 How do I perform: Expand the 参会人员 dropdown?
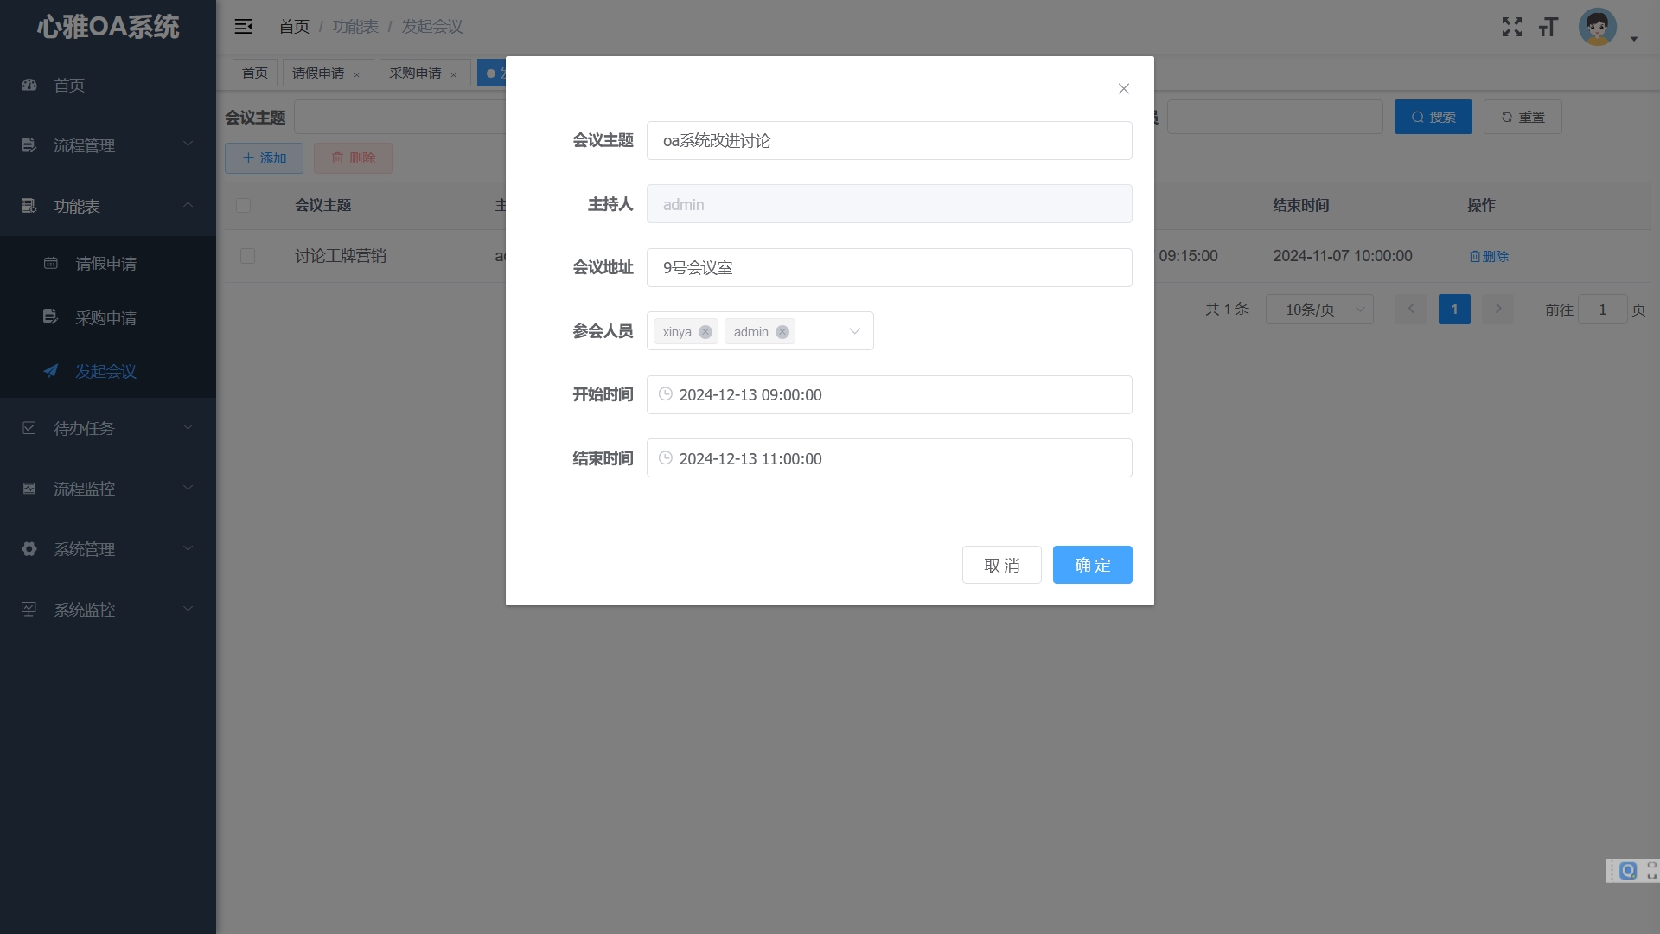click(854, 331)
